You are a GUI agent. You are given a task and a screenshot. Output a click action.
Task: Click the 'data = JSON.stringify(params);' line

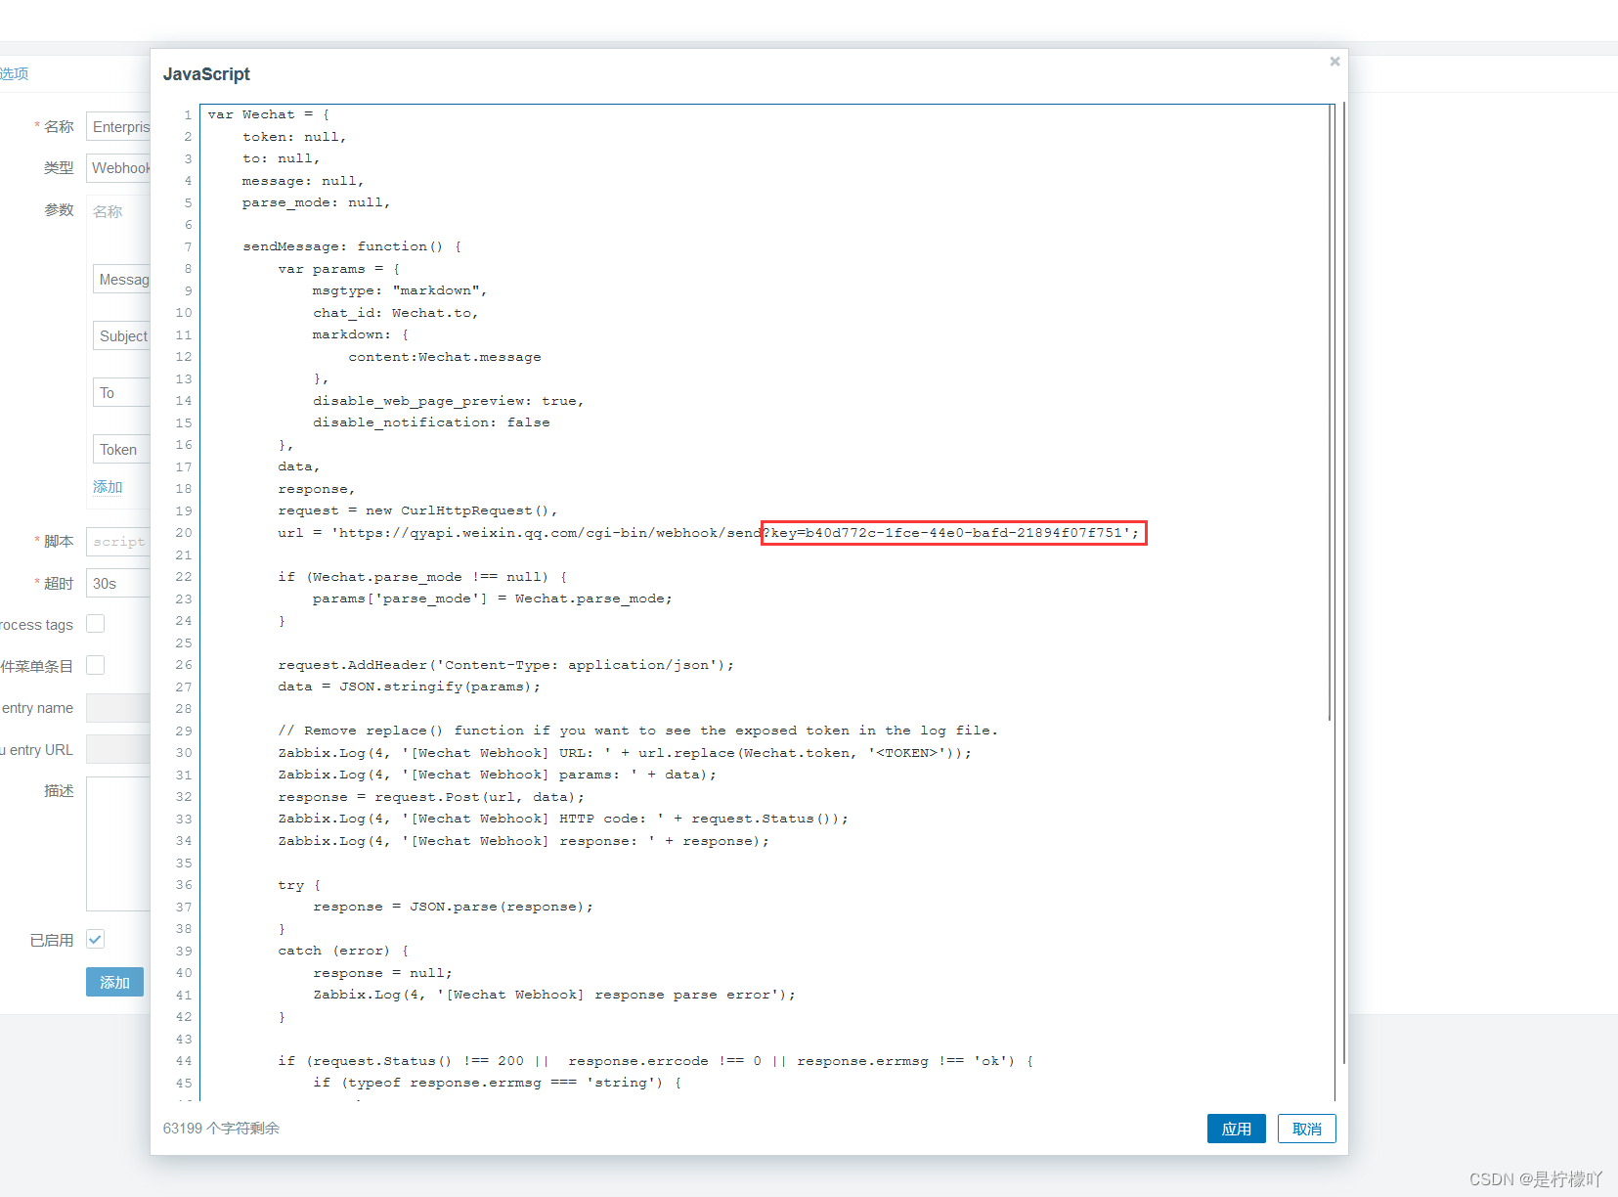pos(409,687)
